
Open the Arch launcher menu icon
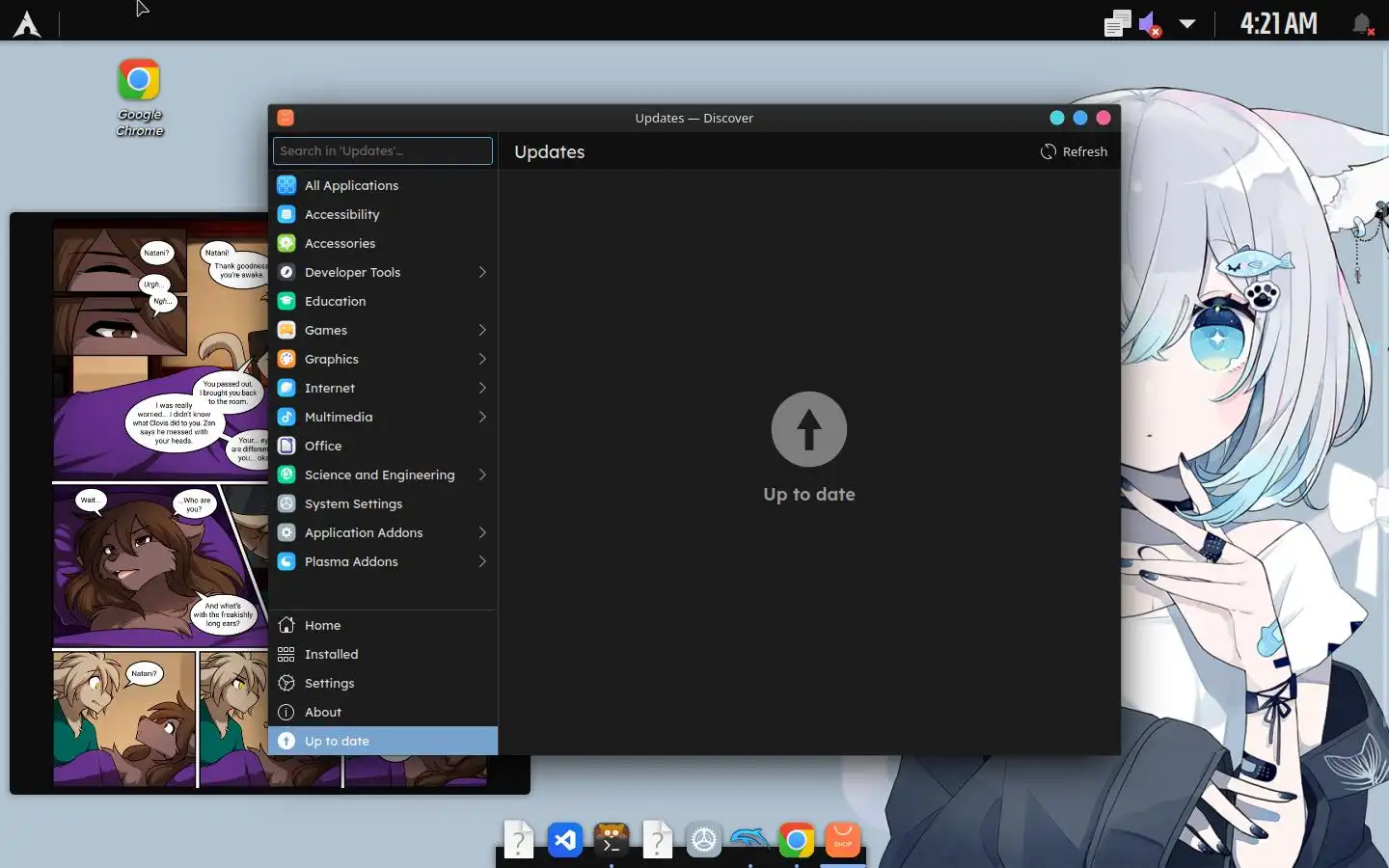pyautogui.click(x=27, y=23)
